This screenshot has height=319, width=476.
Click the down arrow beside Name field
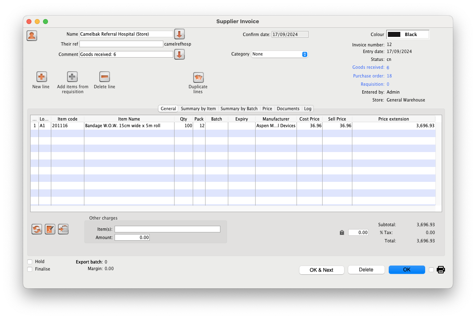(x=179, y=34)
